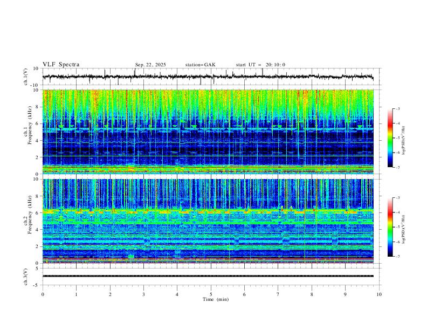Click the "-7" tick on ch.2 colorbar
Image resolution: width=427 pixels, height=330 pixels.
pos(398,256)
